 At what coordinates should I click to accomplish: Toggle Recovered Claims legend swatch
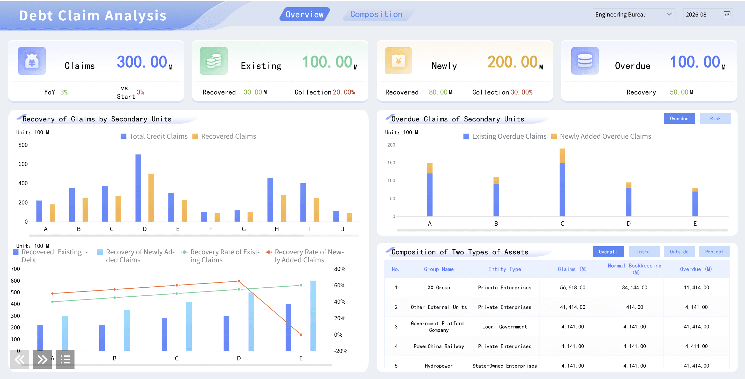point(195,137)
